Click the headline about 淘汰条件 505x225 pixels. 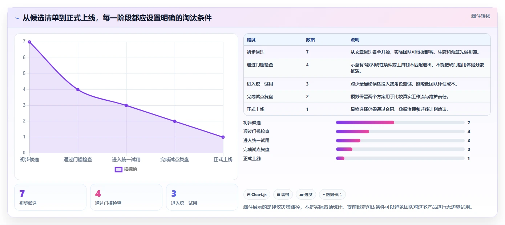pos(117,18)
